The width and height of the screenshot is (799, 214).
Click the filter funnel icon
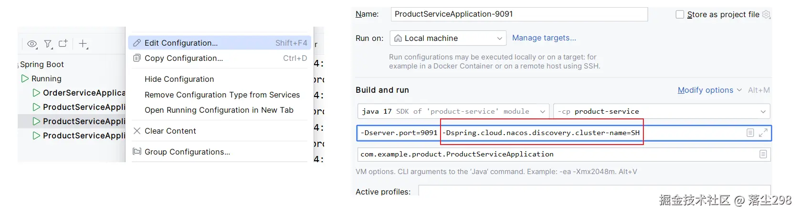pyautogui.click(x=48, y=44)
